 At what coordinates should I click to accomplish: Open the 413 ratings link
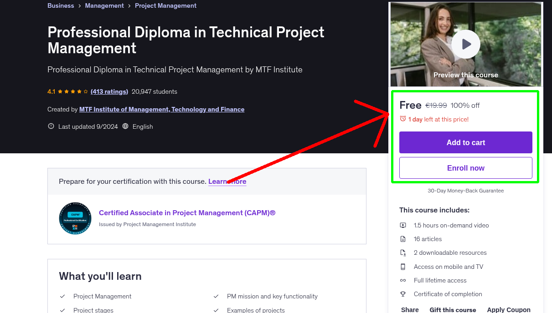[109, 91]
